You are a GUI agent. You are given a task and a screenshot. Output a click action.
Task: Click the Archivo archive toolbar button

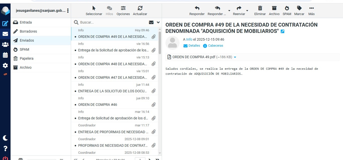[274, 11]
